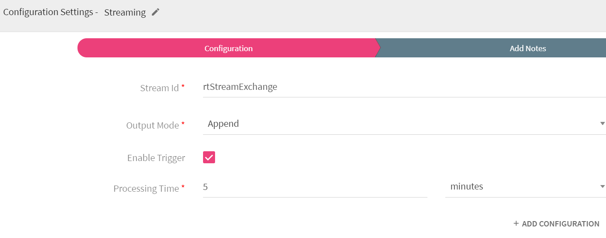Focus the Stream Id field with rtStreamExchange

[404, 87]
